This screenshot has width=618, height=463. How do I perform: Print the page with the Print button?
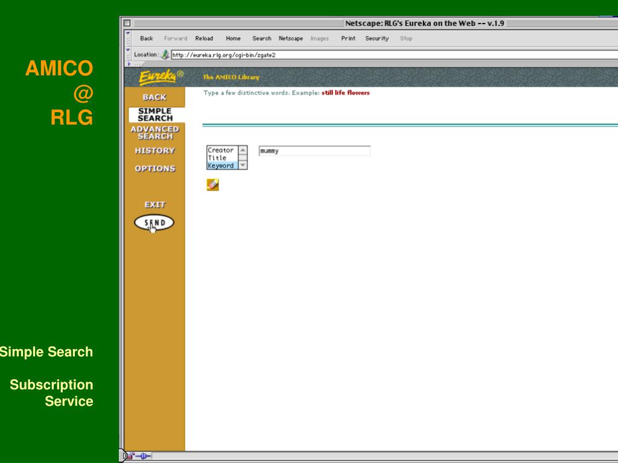[348, 39]
